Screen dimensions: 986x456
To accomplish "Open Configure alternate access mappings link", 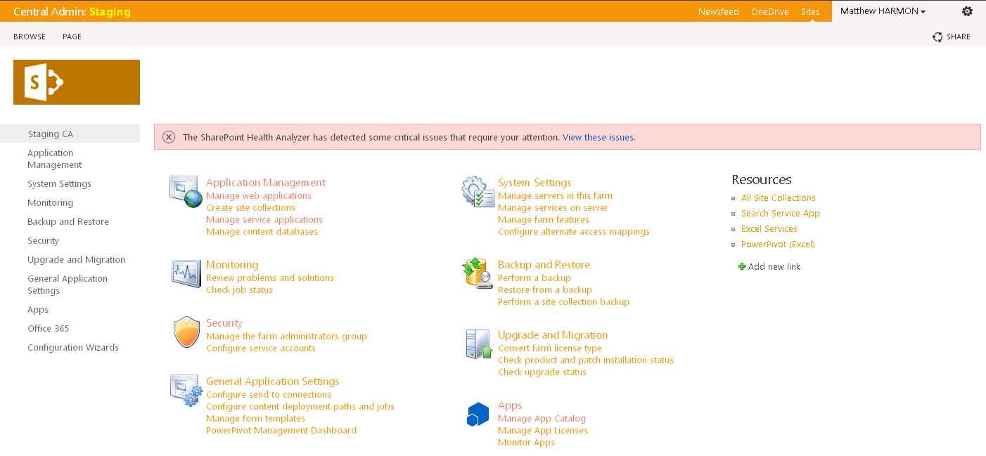I will click(x=574, y=232).
